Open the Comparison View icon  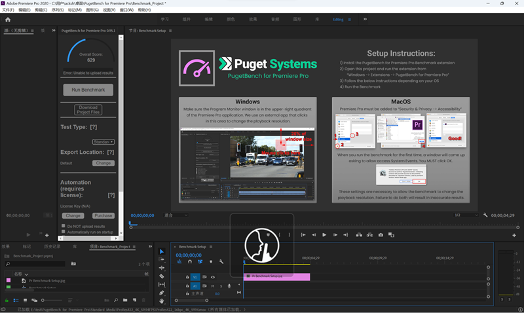tap(391, 235)
